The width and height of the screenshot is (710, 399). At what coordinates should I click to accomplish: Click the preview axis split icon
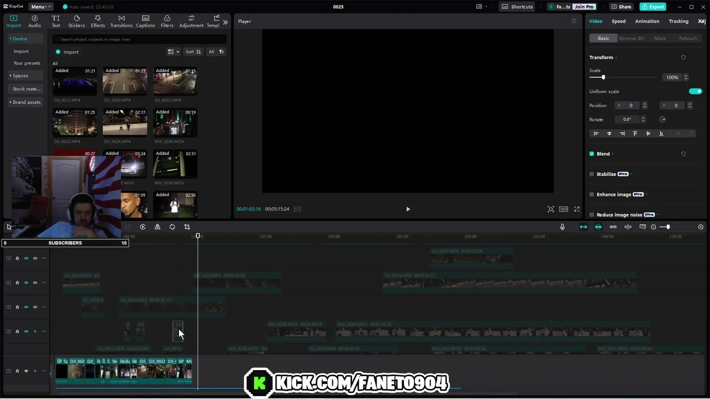pyautogui.click(x=628, y=227)
